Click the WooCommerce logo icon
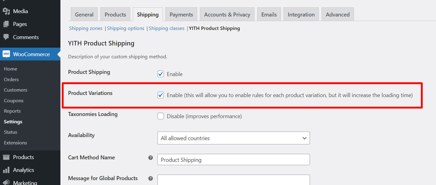Screen dimensions: 436x185 [6, 54]
